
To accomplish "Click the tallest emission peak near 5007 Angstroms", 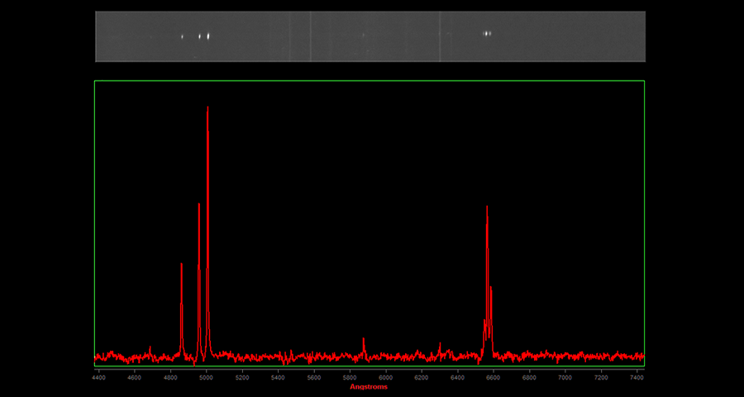I will pyautogui.click(x=207, y=108).
